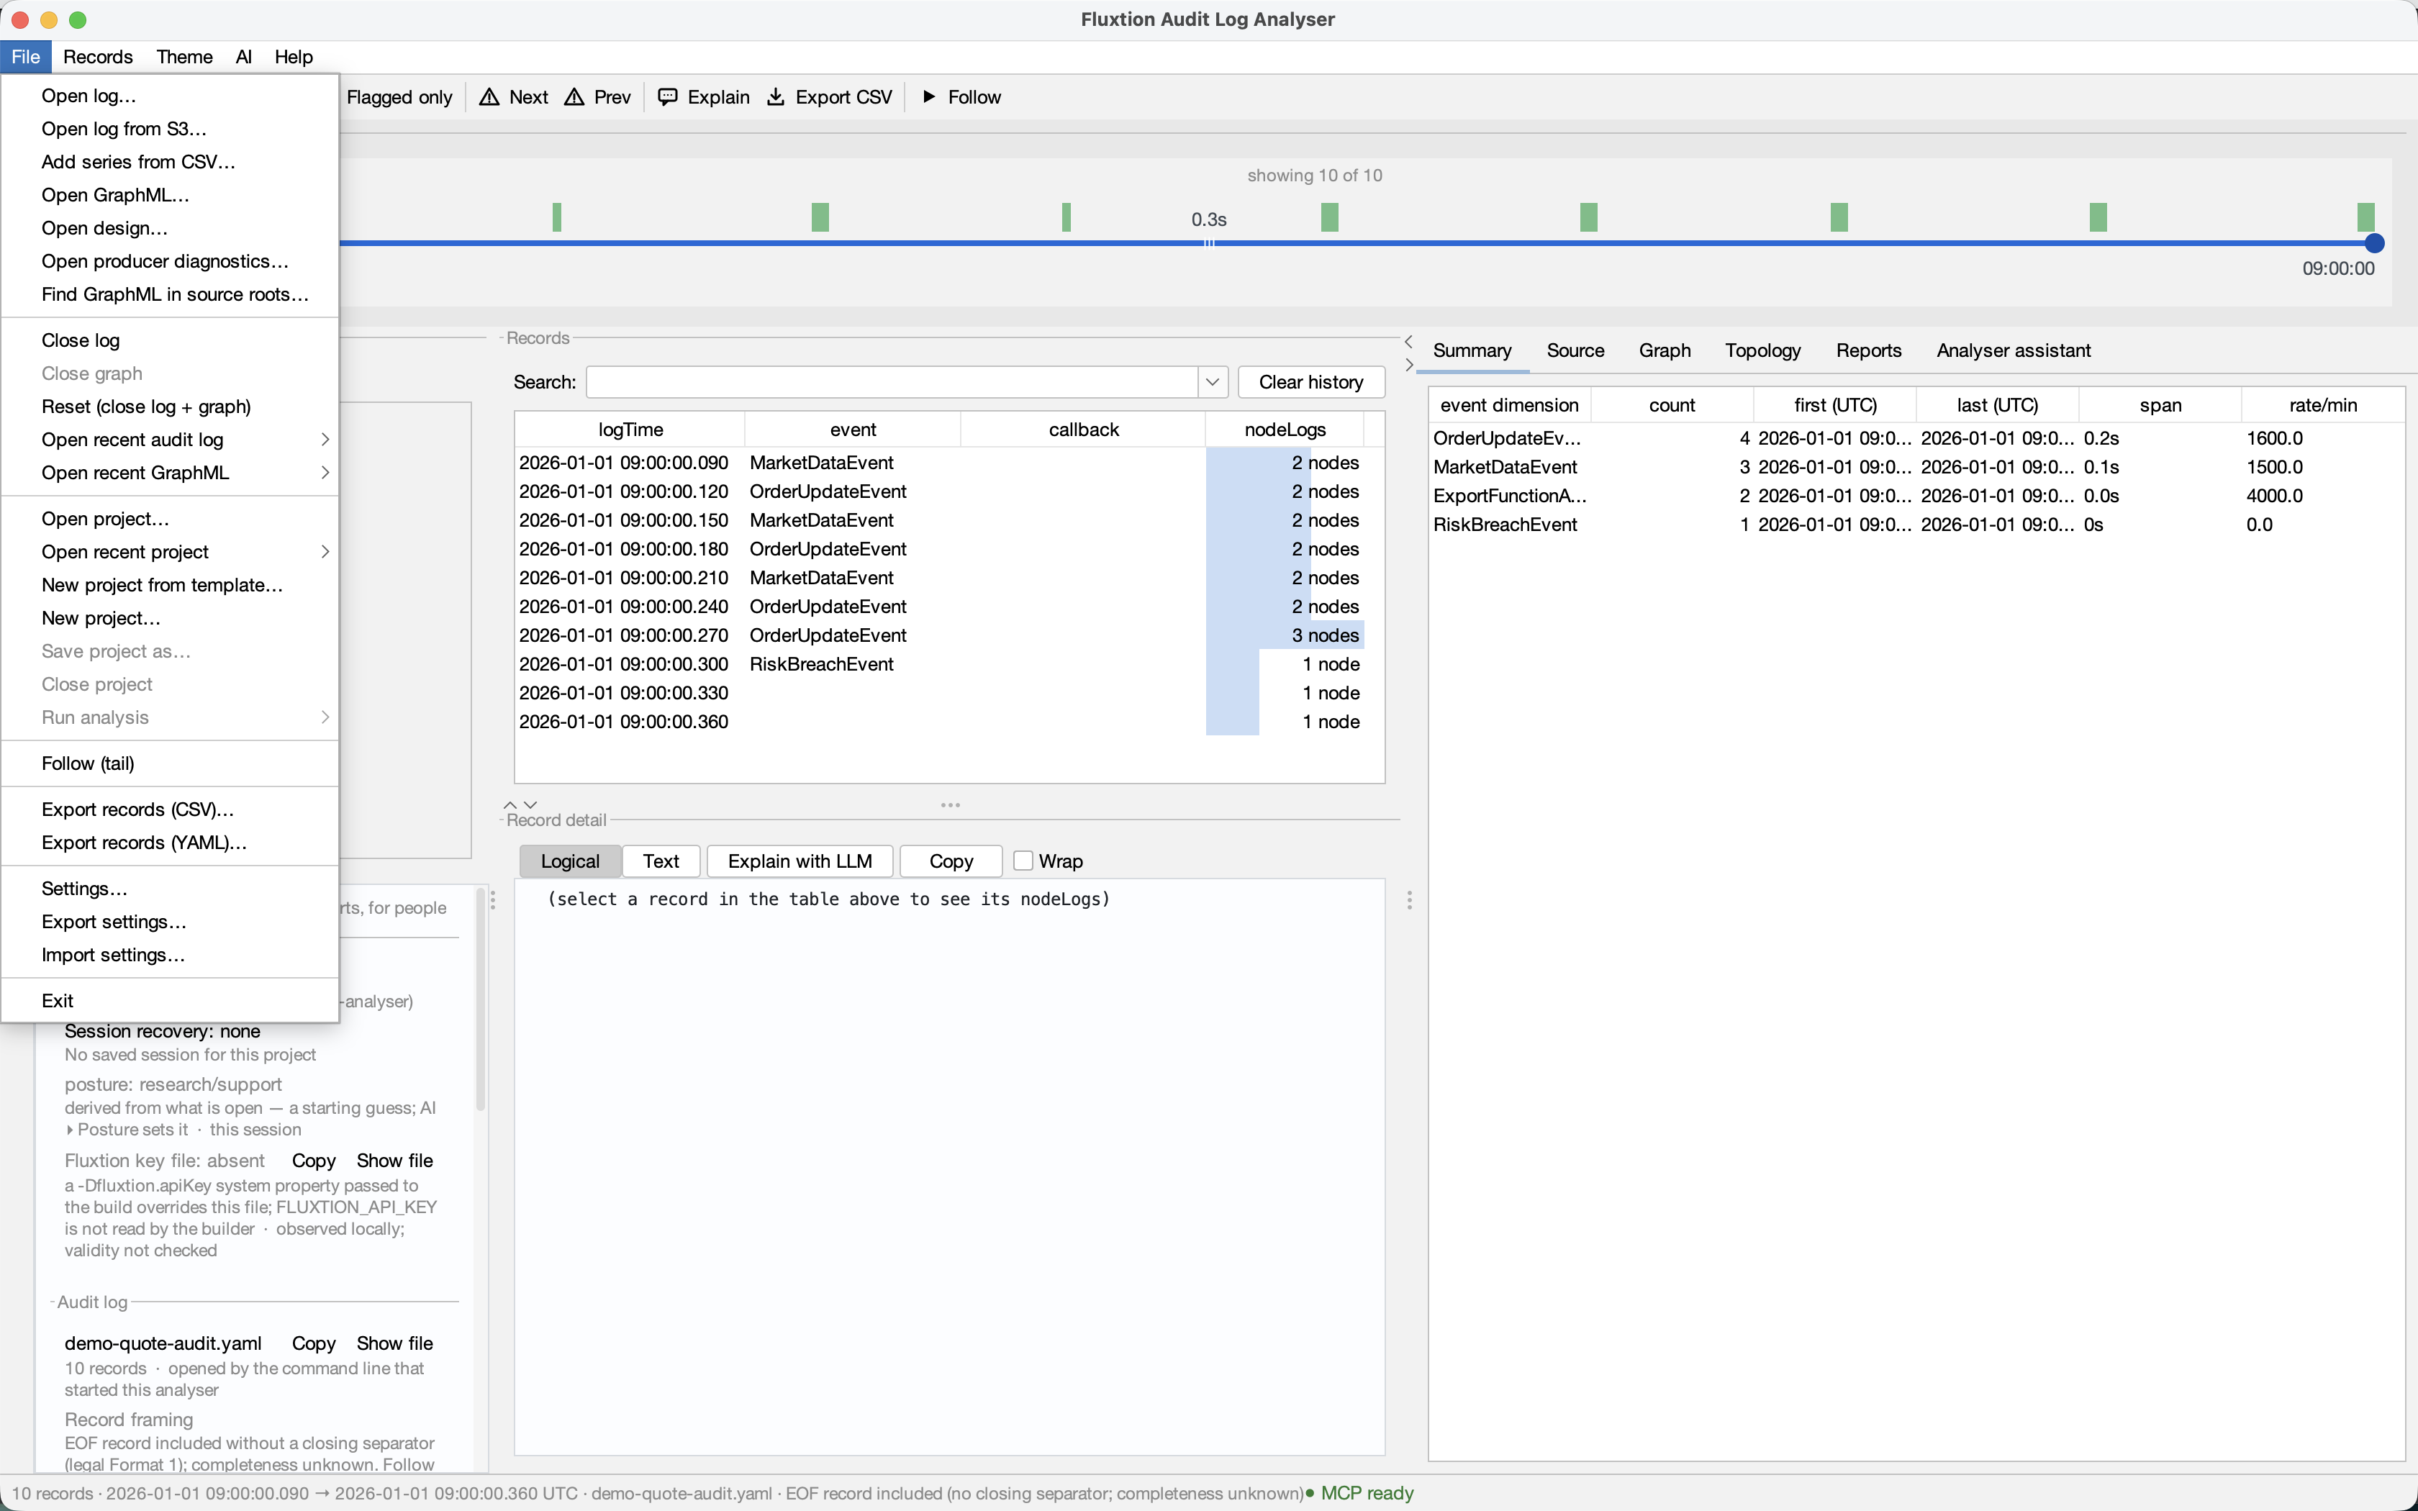Toggle the Flagged only filter
The width and height of the screenshot is (2418, 1511).
[399, 97]
